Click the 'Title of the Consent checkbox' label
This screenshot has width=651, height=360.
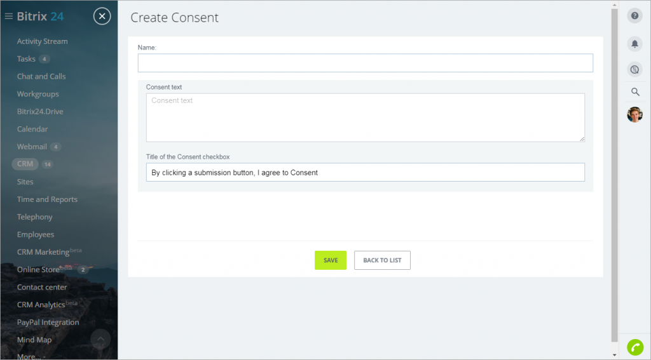[x=188, y=157]
